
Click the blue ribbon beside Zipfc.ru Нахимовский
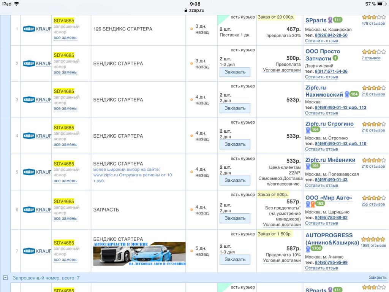346,94
